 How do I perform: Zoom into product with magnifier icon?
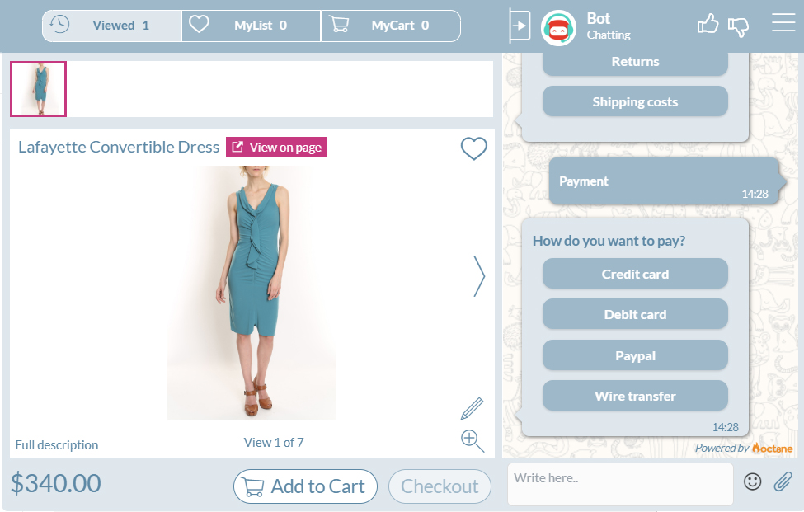tap(472, 440)
